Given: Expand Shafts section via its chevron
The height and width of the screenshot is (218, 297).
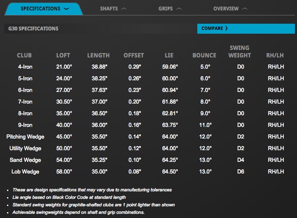Looking at the screenshot, I should point(124,9).
